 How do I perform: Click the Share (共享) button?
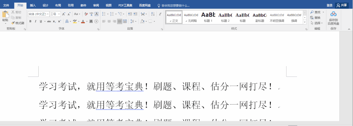click(342, 5)
